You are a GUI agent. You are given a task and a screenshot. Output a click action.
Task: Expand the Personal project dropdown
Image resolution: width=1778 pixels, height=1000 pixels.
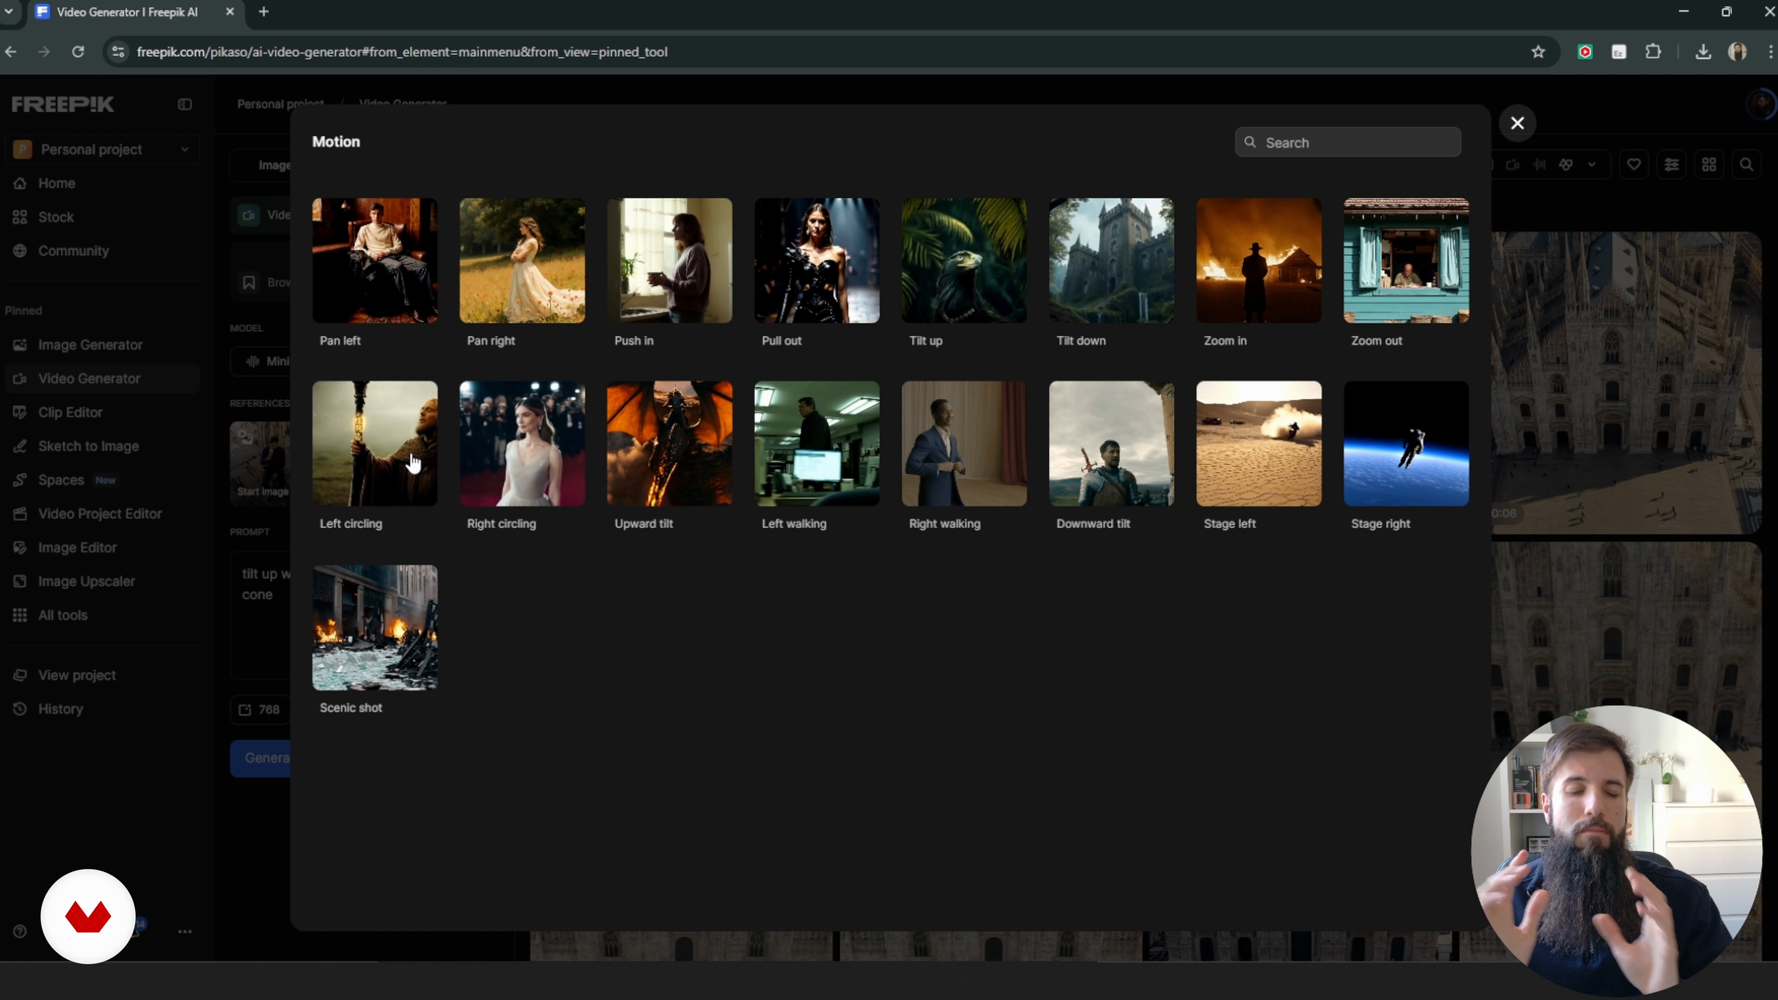click(x=102, y=150)
